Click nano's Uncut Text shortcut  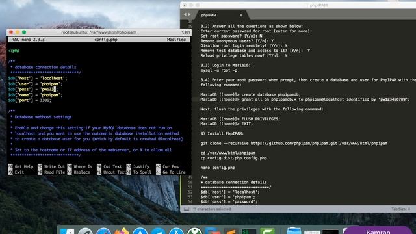click(x=111, y=172)
